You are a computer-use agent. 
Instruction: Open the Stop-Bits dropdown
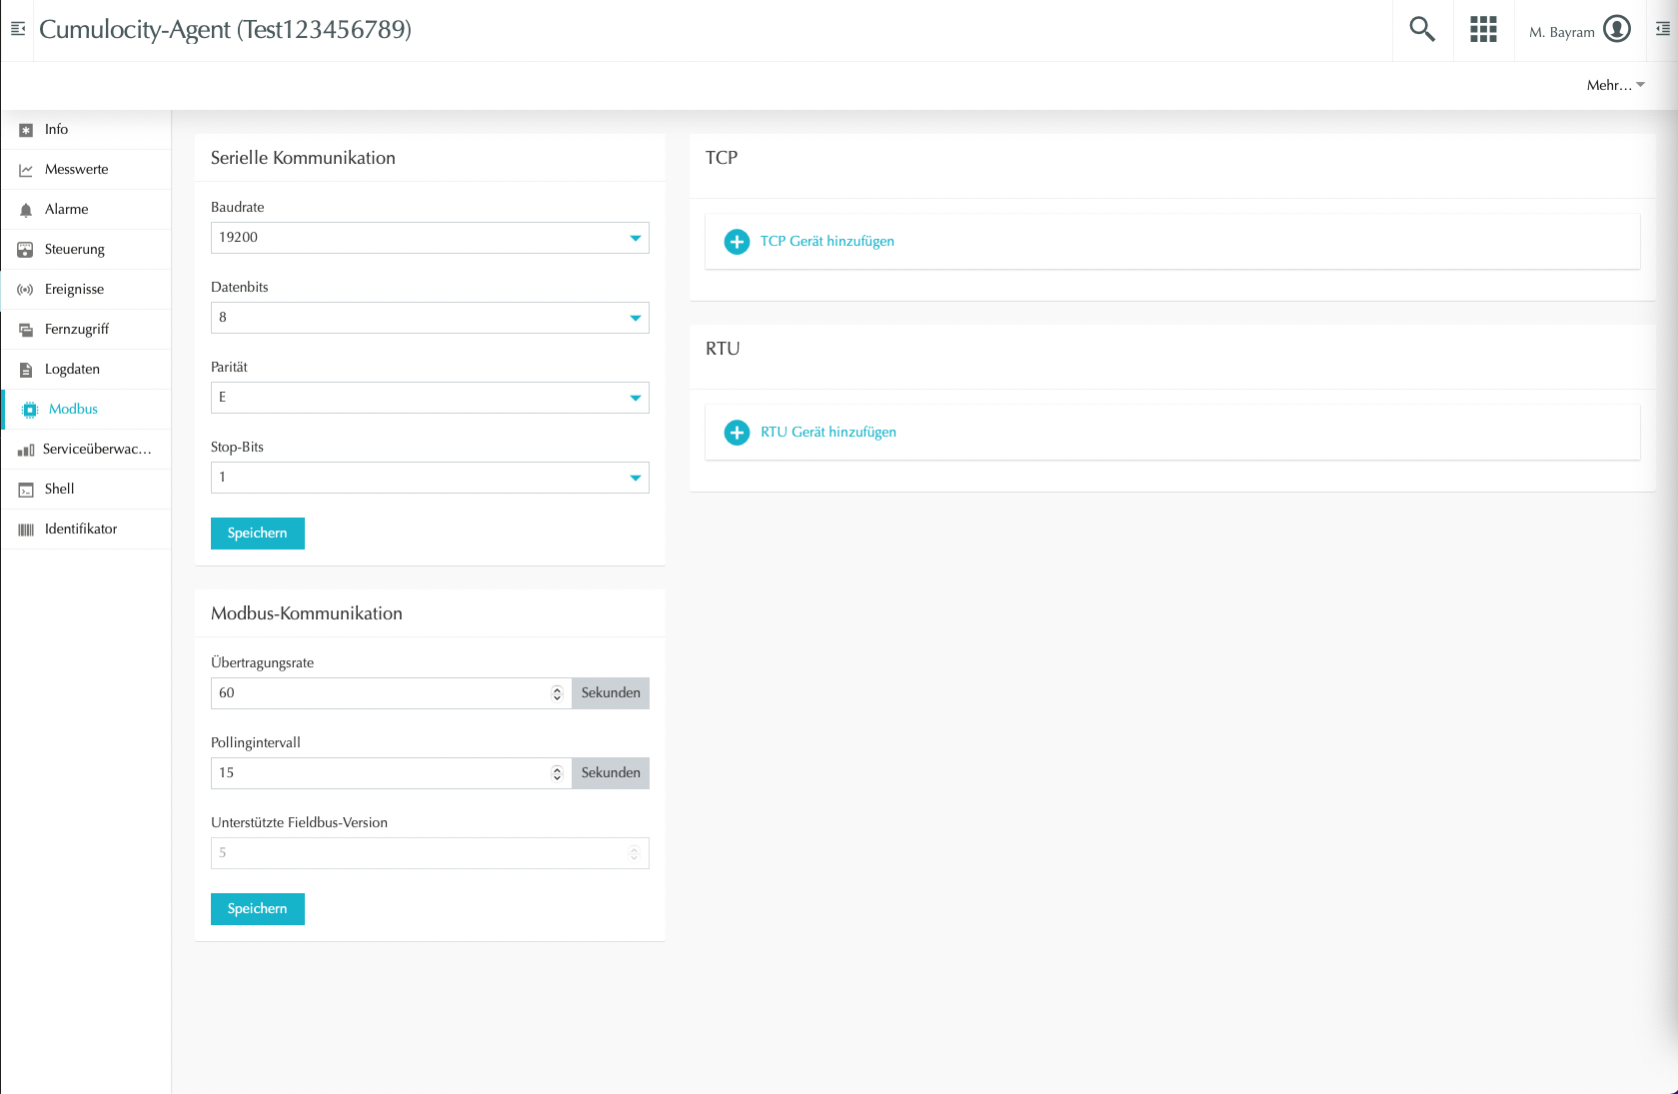[x=430, y=478]
